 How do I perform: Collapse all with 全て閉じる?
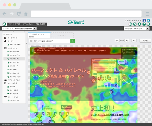tap(8, 34)
